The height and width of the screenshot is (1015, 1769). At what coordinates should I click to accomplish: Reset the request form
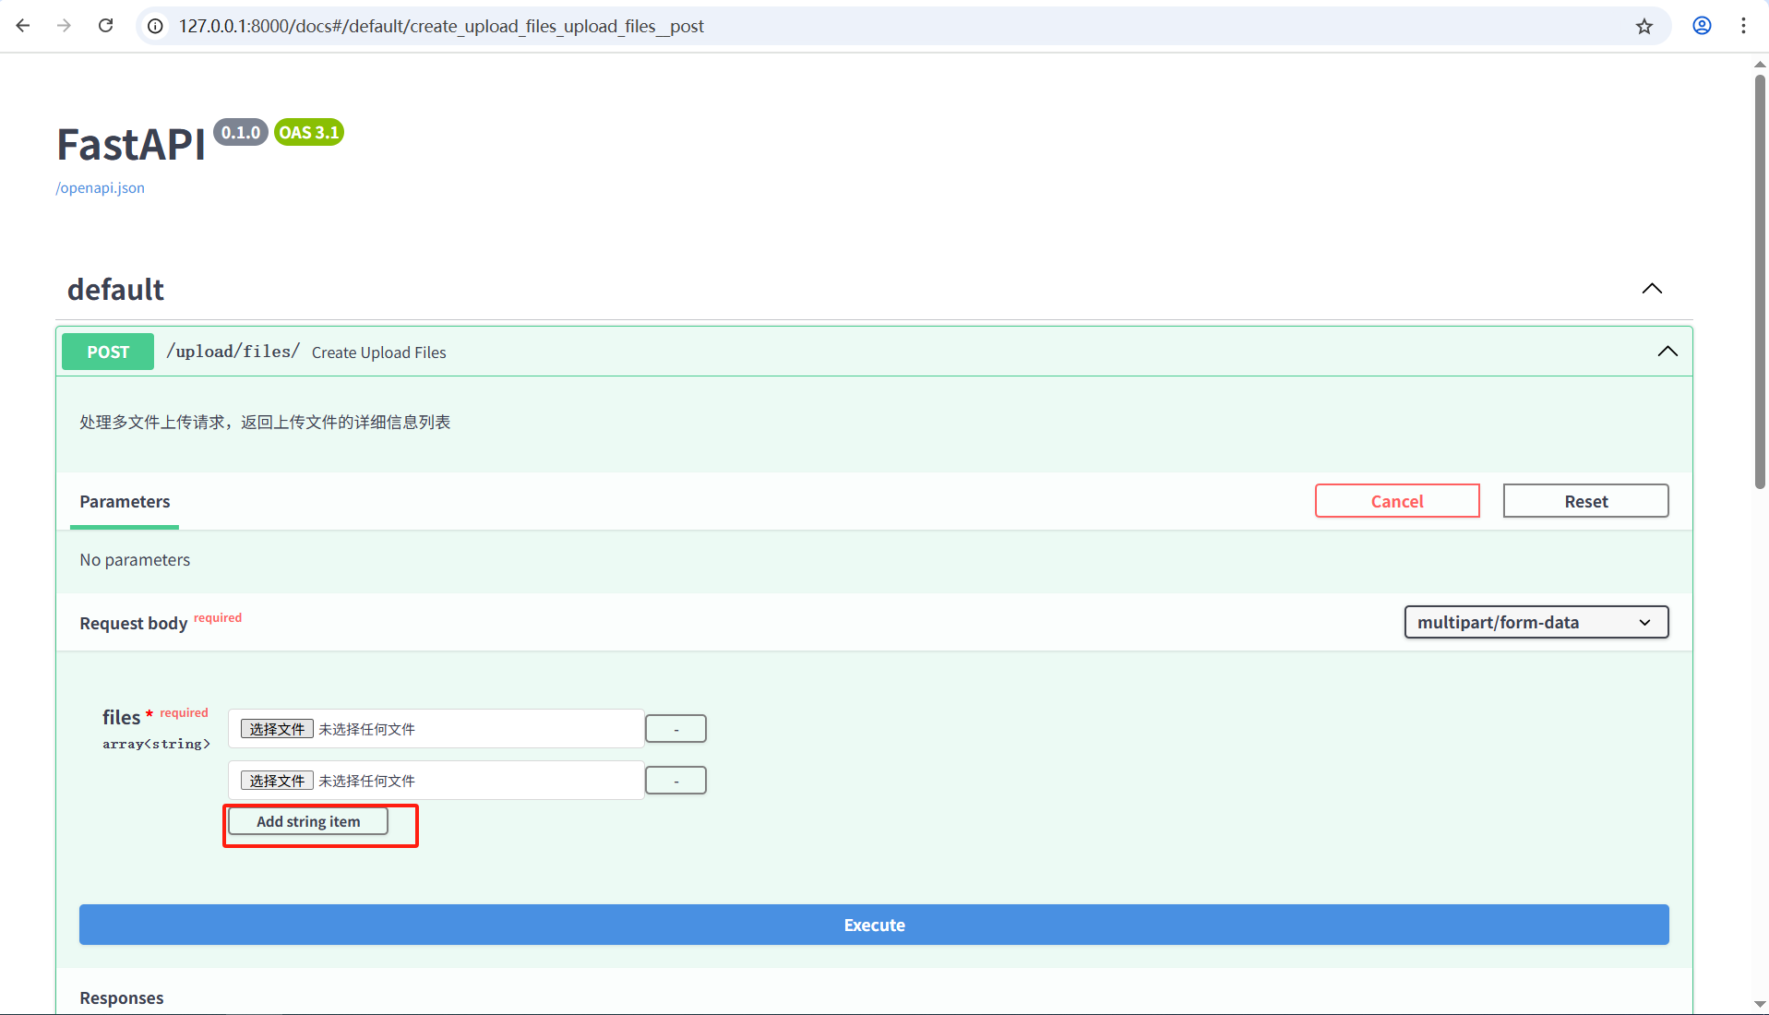pyautogui.click(x=1585, y=501)
